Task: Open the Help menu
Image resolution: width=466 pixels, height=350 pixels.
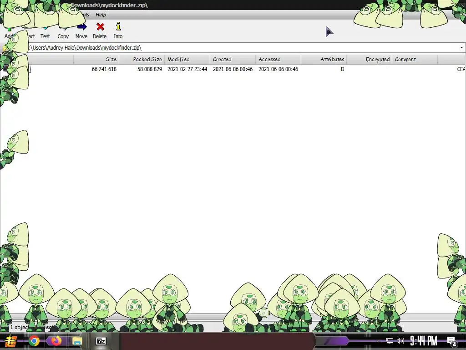Action: pos(101,15)
